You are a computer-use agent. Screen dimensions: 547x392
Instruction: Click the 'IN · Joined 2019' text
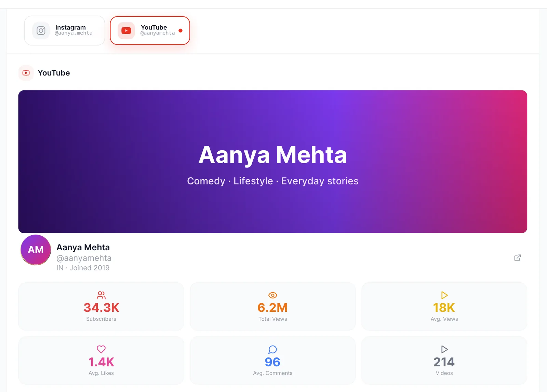pyautogui.click(x=83, y=268)
